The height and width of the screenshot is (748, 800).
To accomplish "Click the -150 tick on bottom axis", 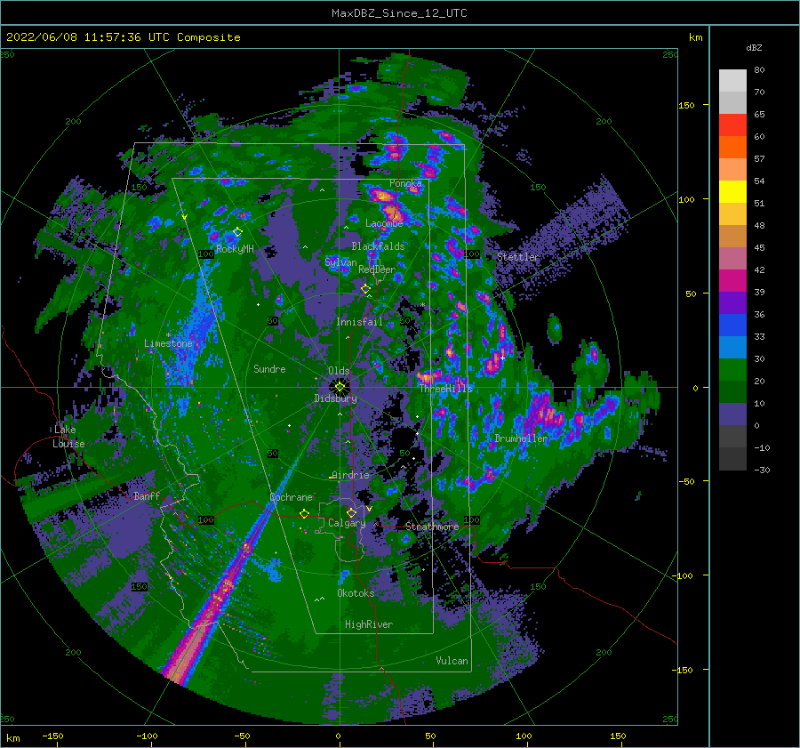I will (x=53, y=736).
